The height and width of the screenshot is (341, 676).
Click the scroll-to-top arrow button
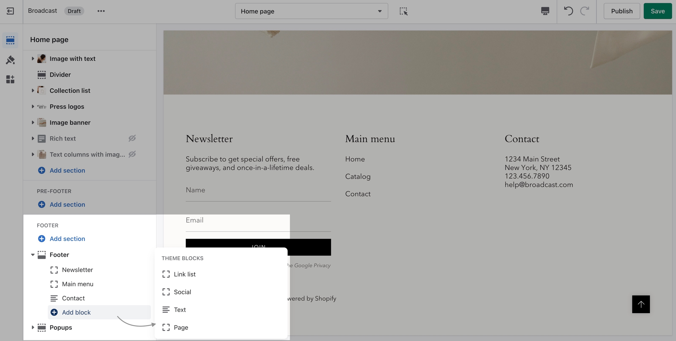[641, 304]
